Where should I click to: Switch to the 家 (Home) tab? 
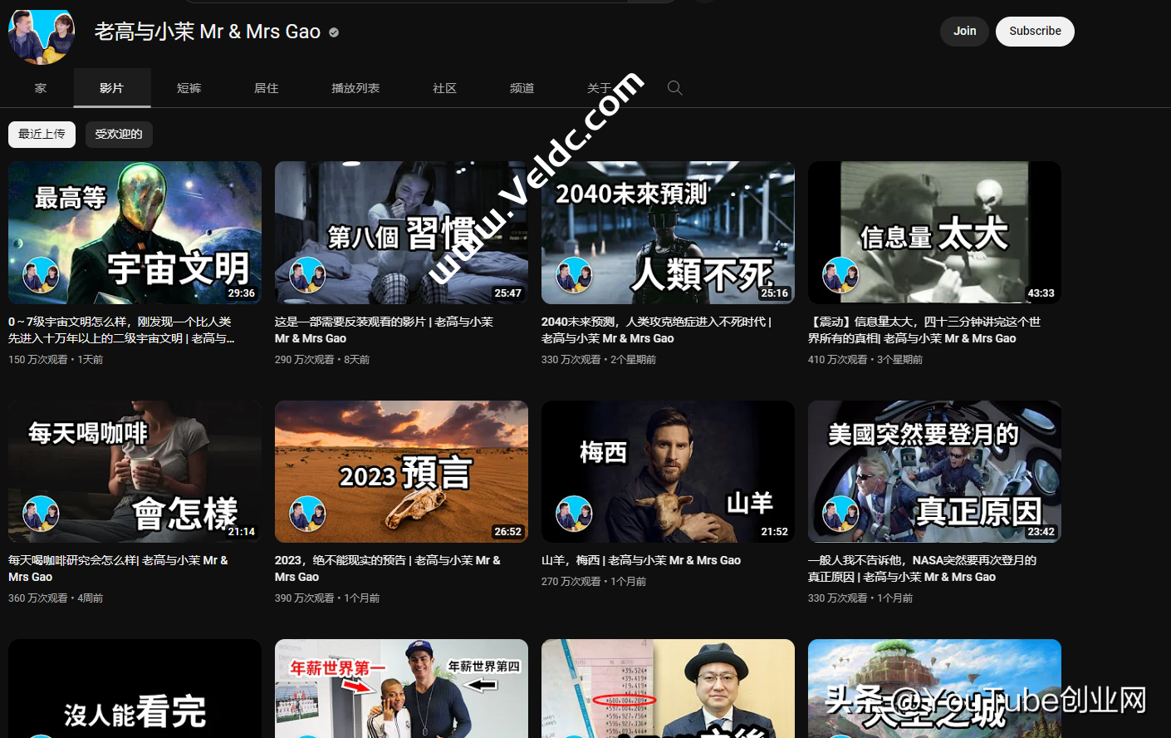click(x=41, y=88)
